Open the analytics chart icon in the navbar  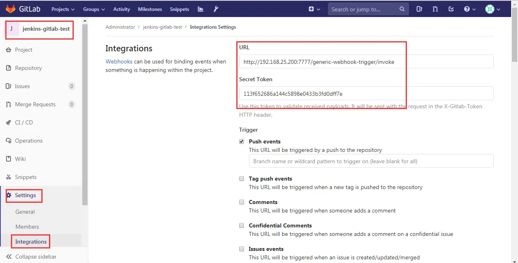point(200,8)
